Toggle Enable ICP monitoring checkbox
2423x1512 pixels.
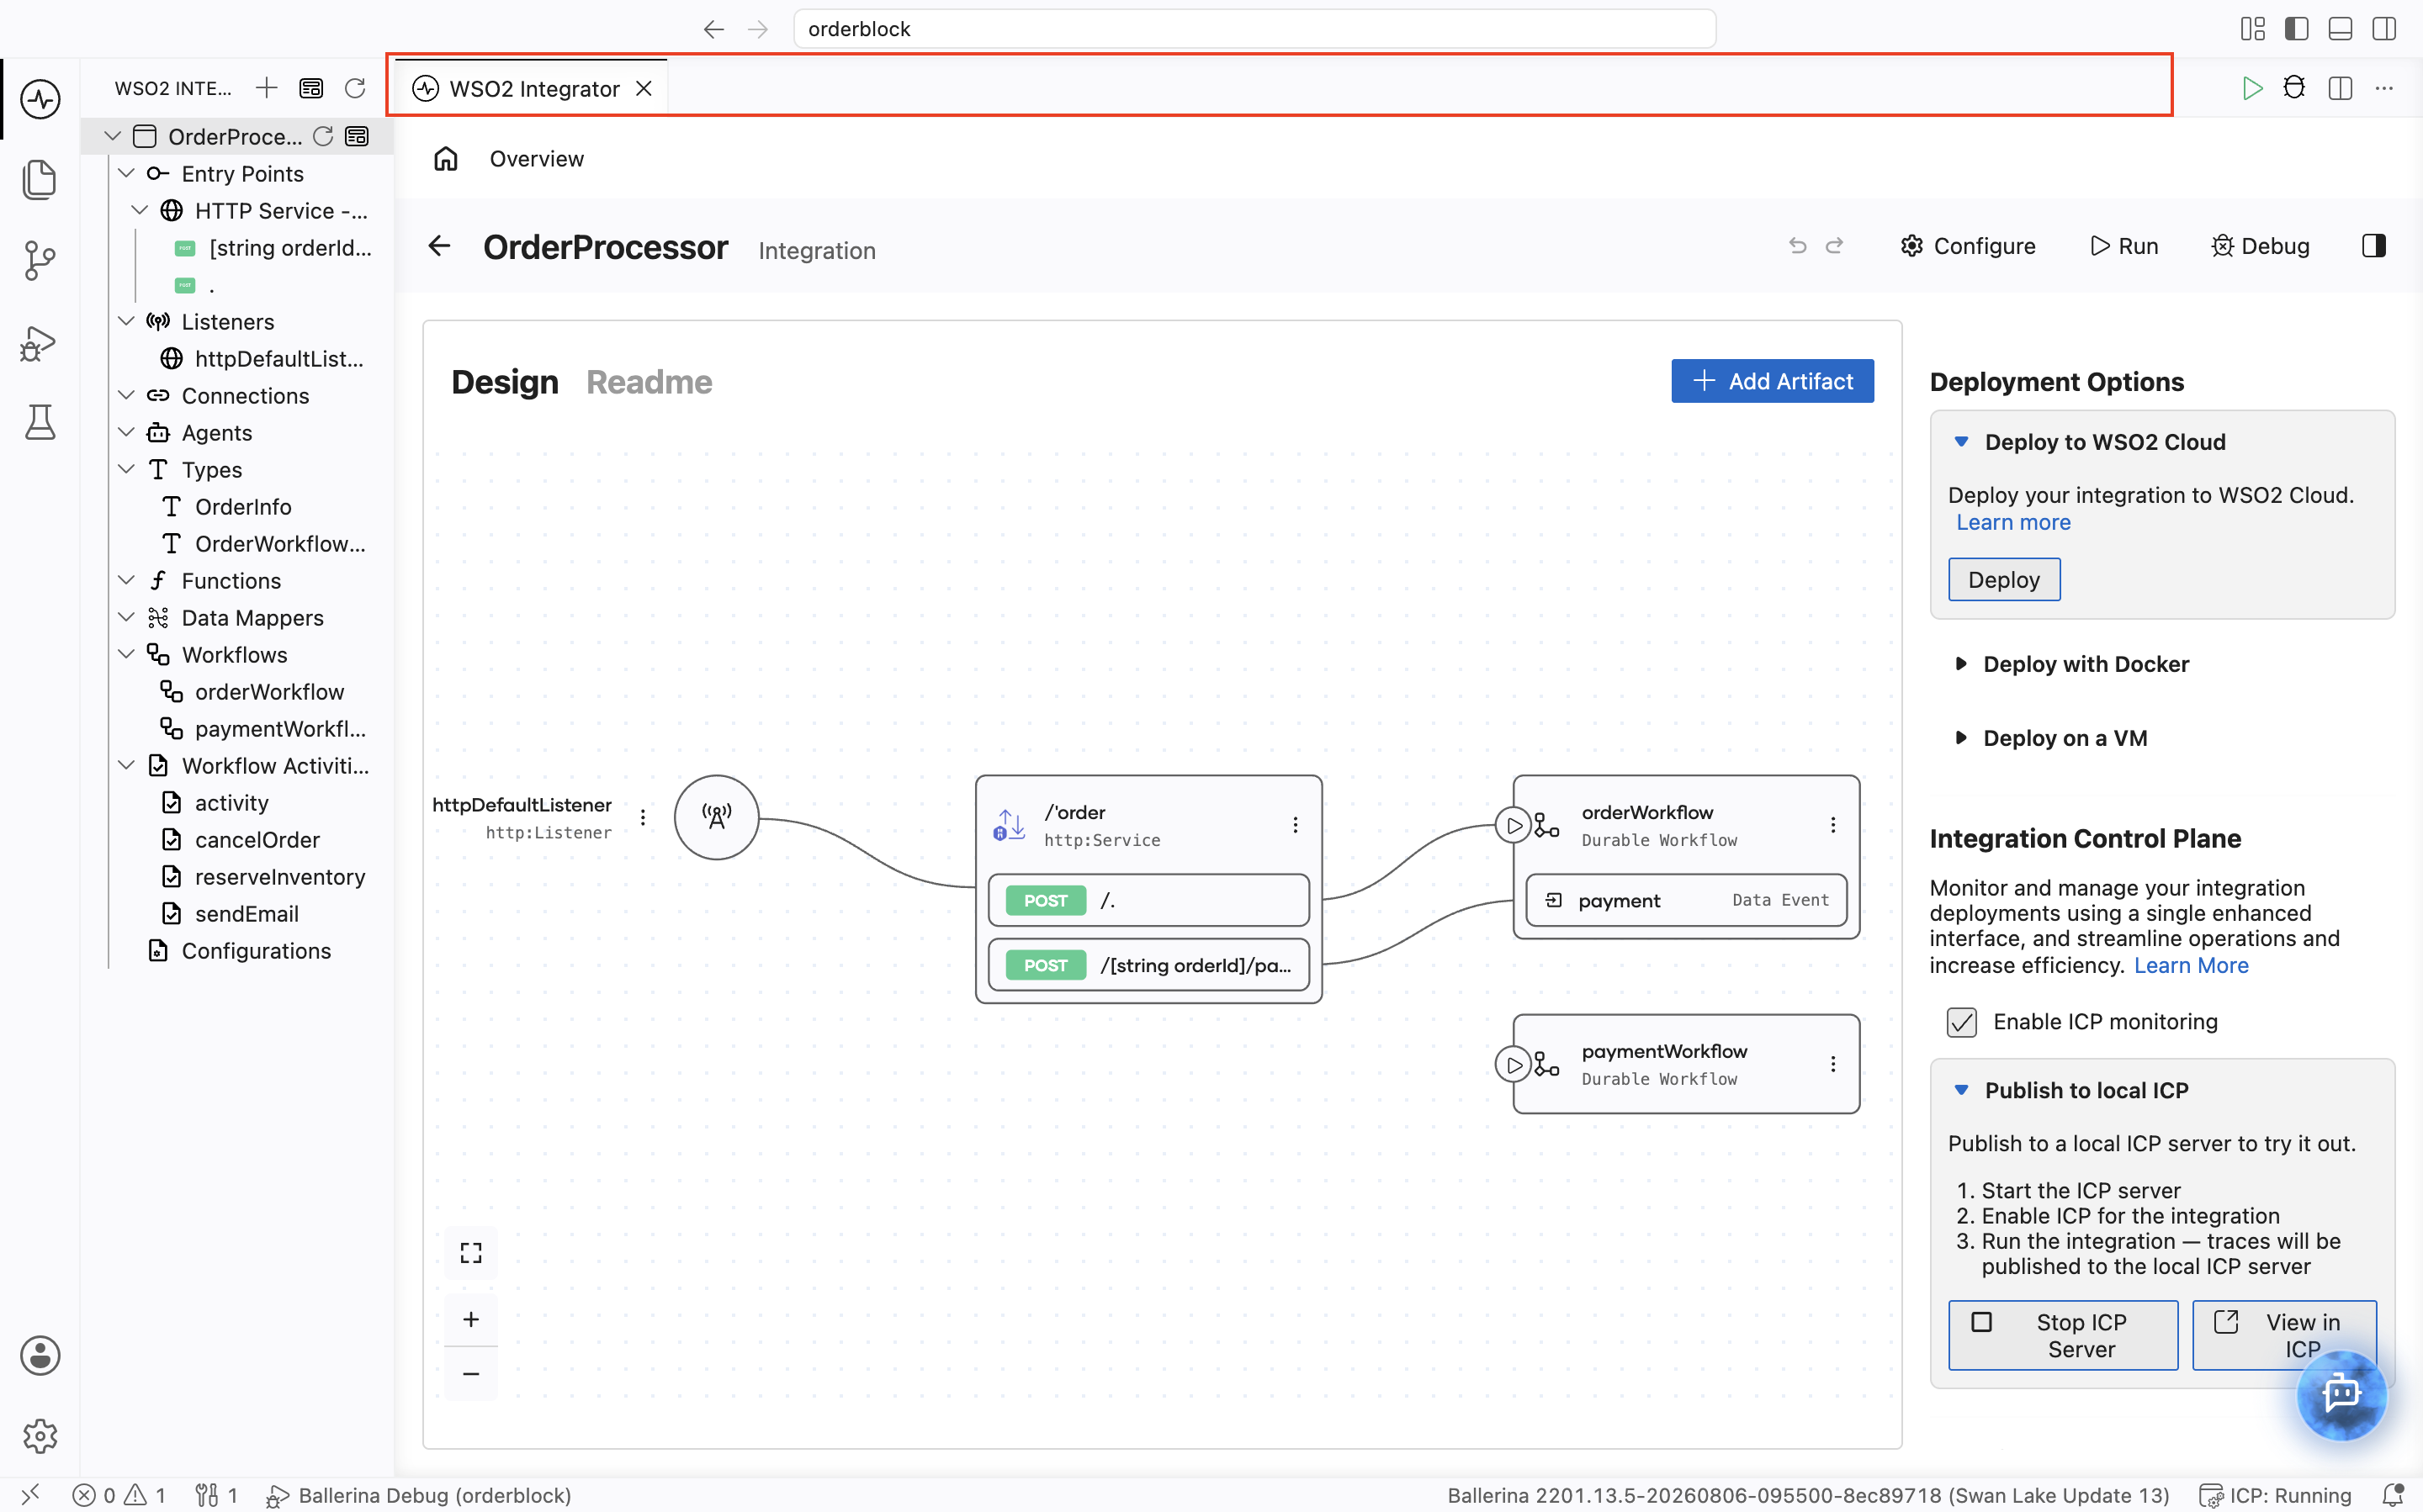1961,1022
